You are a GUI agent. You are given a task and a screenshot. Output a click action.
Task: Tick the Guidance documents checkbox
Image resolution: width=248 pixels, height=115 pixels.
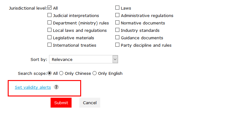tap(117, 37)
